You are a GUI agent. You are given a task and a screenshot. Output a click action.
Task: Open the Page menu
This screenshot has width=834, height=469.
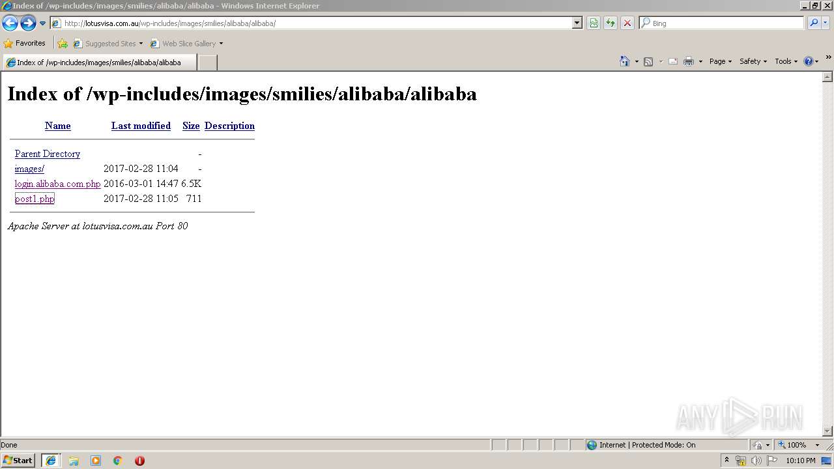(720, 61)
